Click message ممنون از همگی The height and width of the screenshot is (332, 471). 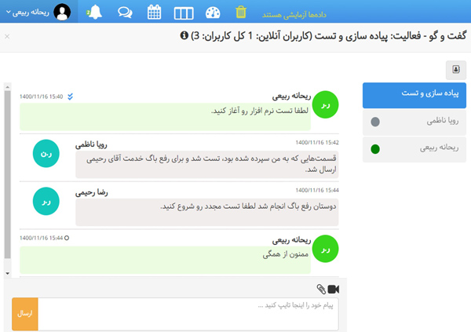coord(165,260)
